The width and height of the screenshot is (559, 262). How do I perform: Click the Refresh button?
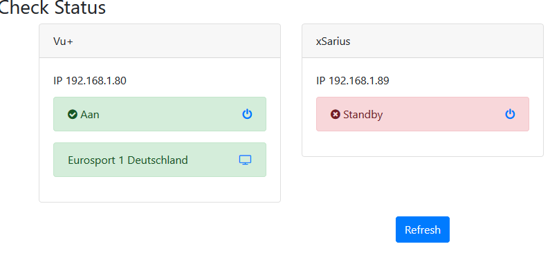[423, 230]
